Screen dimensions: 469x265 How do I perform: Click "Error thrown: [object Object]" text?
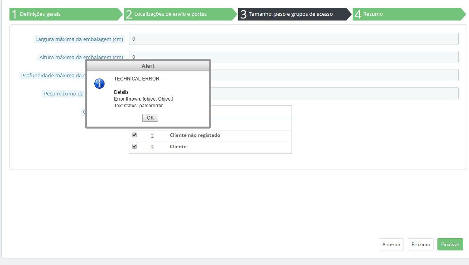point(143,99)
